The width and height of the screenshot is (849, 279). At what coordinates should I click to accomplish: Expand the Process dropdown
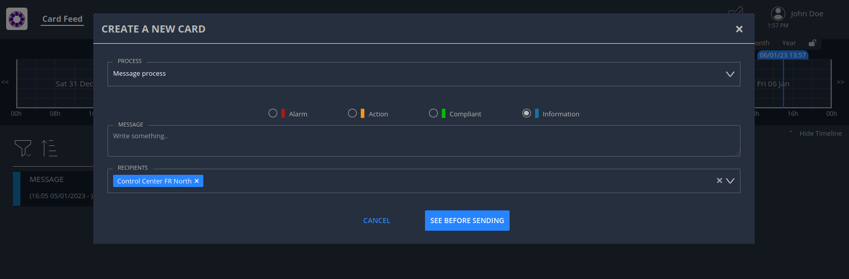coord(730,74)
